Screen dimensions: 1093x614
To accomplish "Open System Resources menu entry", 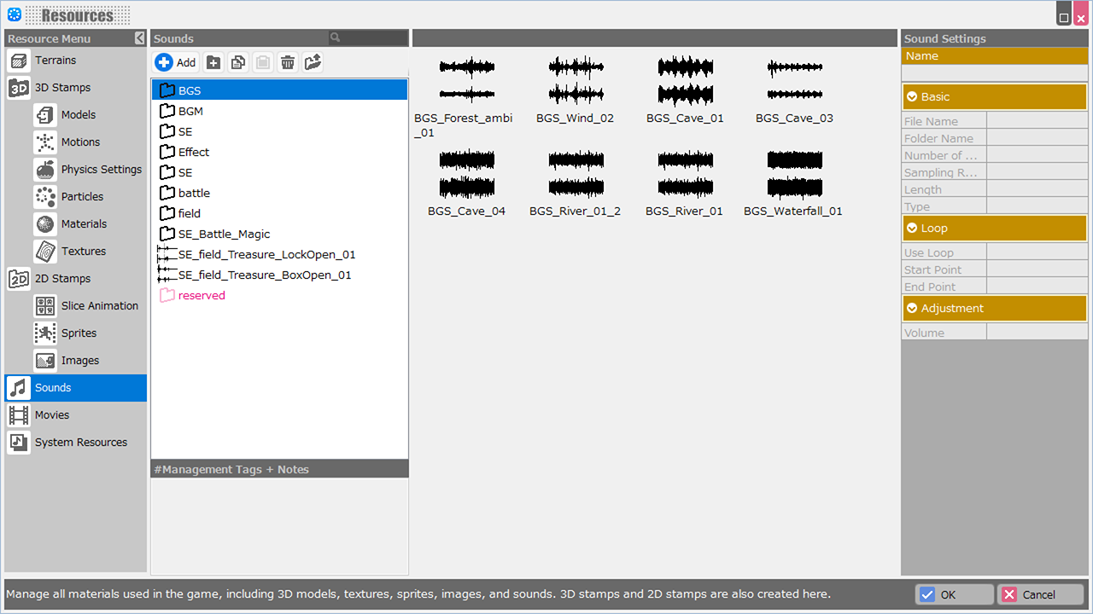I will click(80, 443).
